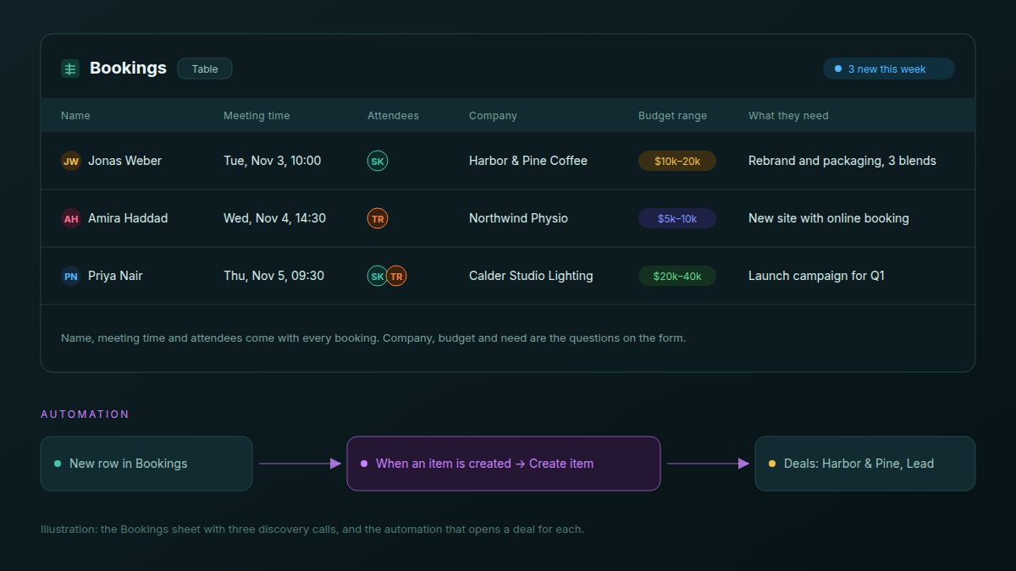Open the 'Deals: Harbor & Pine, Lead' step
This screenshot has width=1016, height=571.
tap(865, 464)
